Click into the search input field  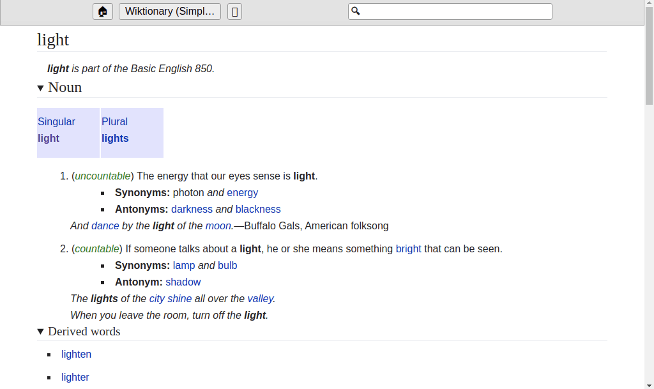click(x=455, y=11)
